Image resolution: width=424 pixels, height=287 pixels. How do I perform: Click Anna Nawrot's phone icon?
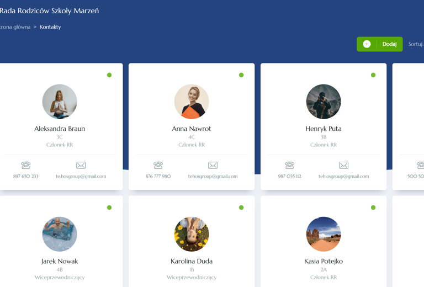click(158, 165)
